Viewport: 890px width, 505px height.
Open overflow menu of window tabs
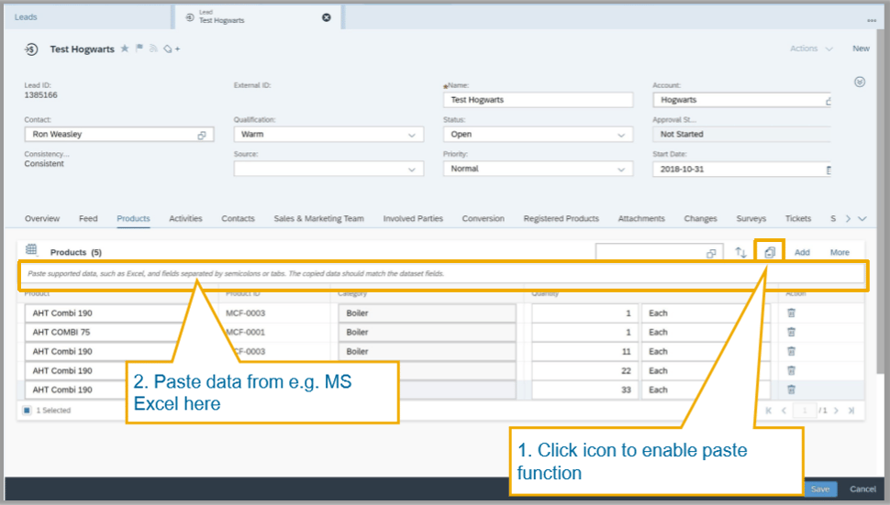[872, 20]
